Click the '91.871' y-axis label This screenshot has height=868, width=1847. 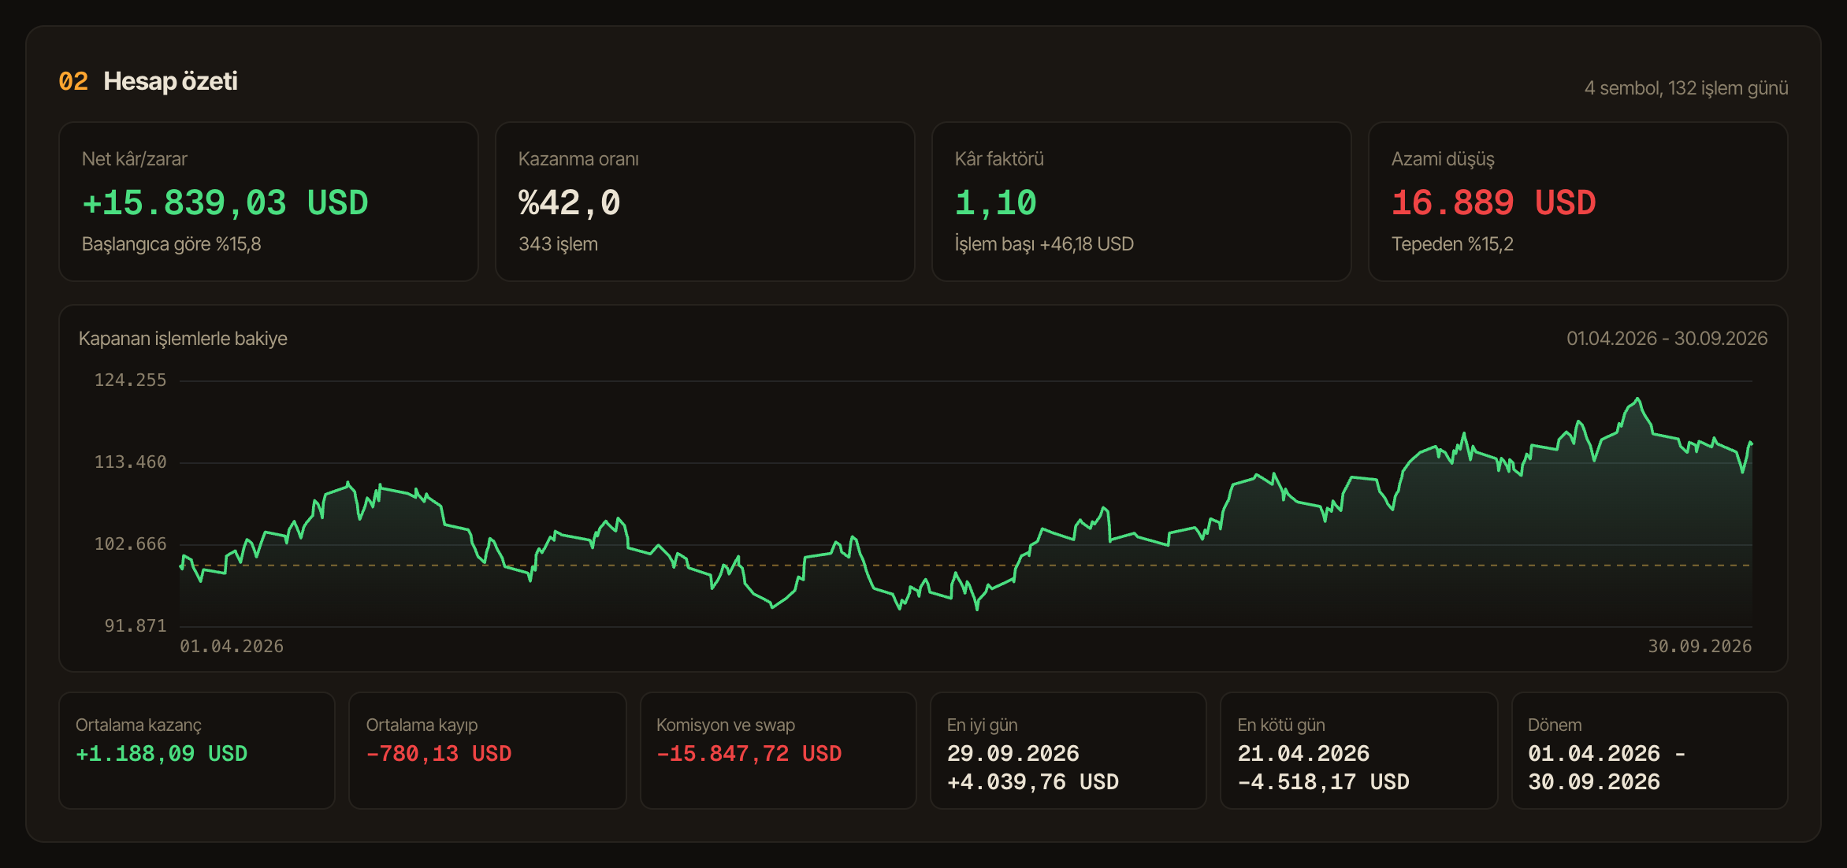pyautogui.click(x=136, y=626)
